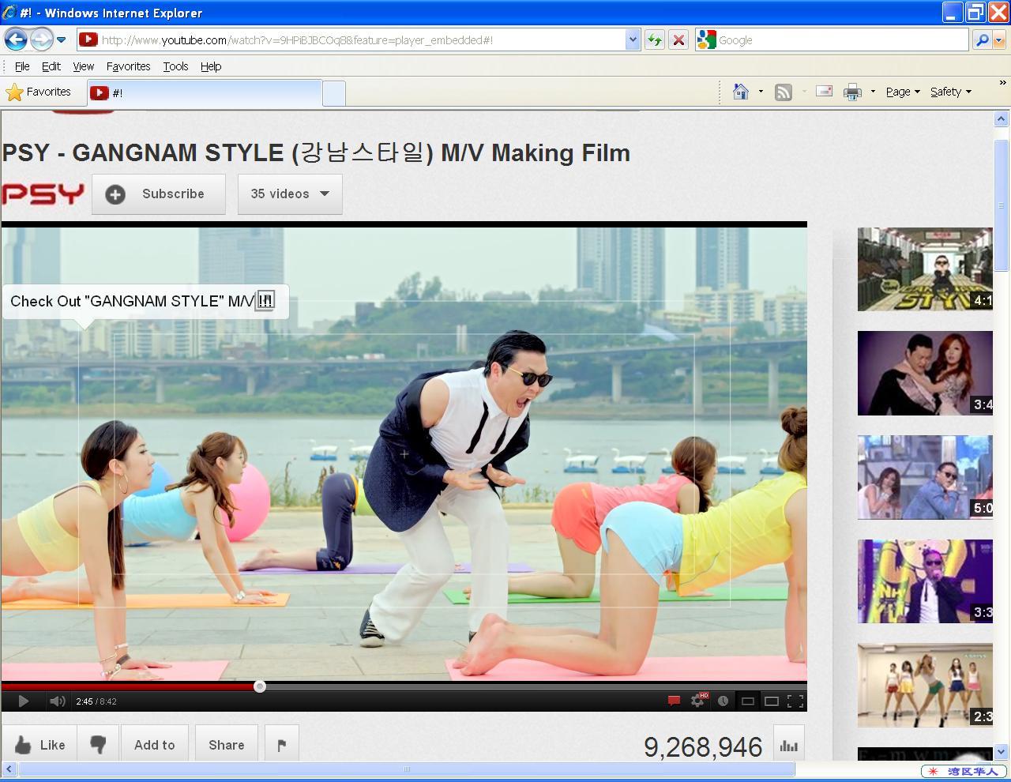Switch to small player size
The width and height of the screenshot is (1011, 782).
click(x=747, y=701)
